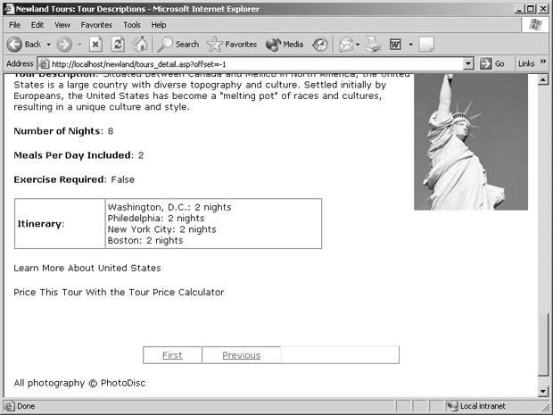
Task: Refresh the page with the Refresh icon
Action: coord(118,45)
